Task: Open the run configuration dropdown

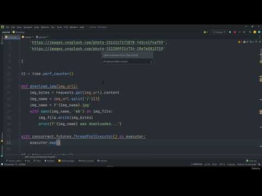Action: pyautogui.click(x=219, y=32)
